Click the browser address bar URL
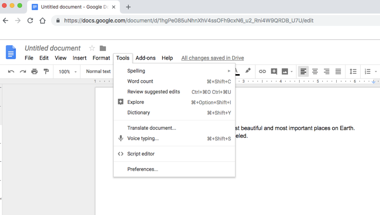Screen dimensions: 380x215 tap(188, 21)
